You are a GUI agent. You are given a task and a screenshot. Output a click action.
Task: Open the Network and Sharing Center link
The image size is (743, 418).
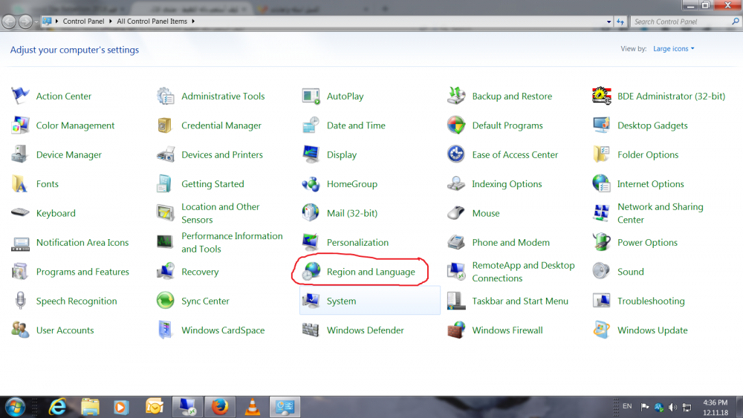(660, 213)
